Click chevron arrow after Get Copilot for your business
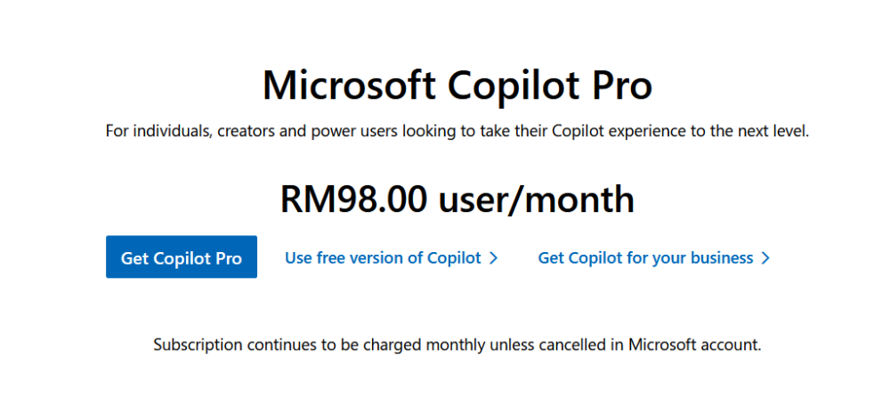This screenshot has height=399, width=890. point(765,258)
